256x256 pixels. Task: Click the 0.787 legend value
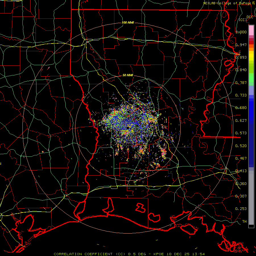241,82
